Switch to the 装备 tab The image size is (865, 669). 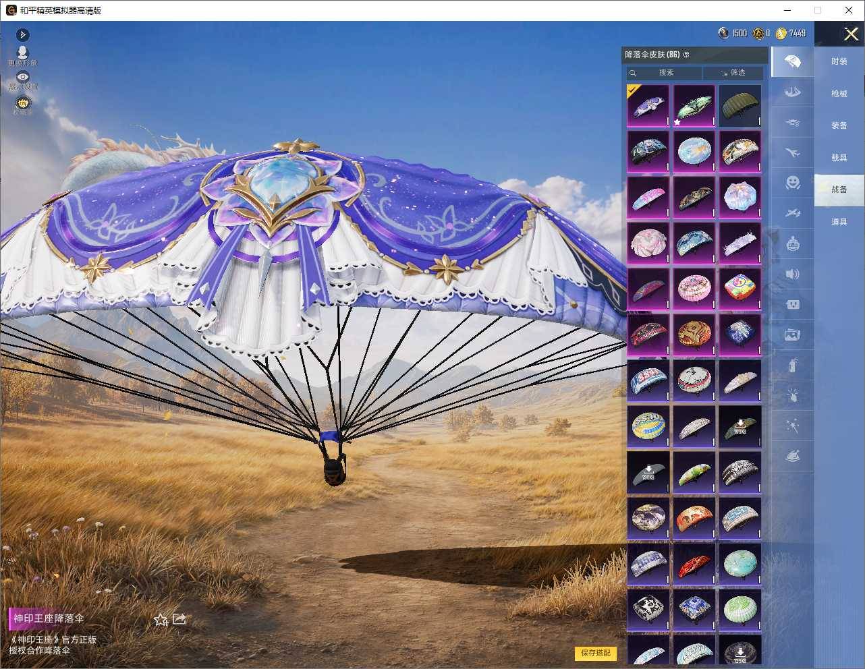click(839, 125)
